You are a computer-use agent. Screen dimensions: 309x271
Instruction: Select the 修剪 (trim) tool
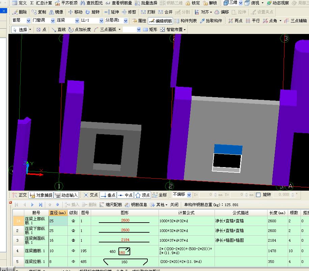click(x=129, y=12)
